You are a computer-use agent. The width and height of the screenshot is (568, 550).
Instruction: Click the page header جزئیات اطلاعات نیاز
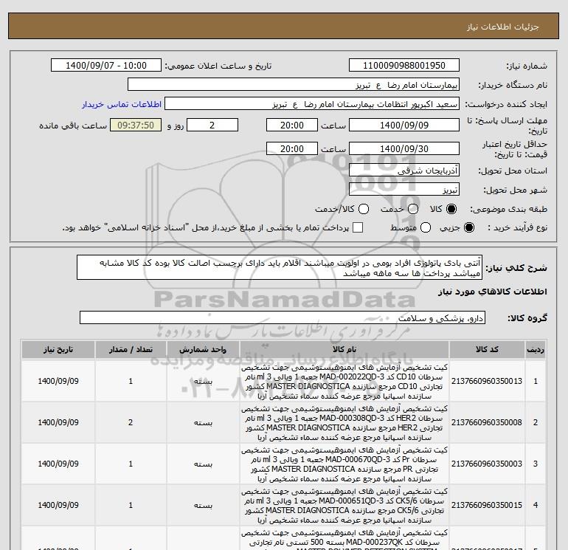click(503, 27)
